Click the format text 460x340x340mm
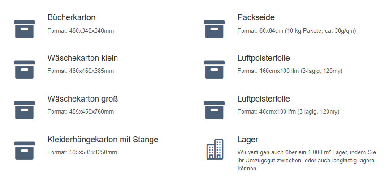This screenshot has width=389, height=182. pyautogui.click(x=81, y=31)
